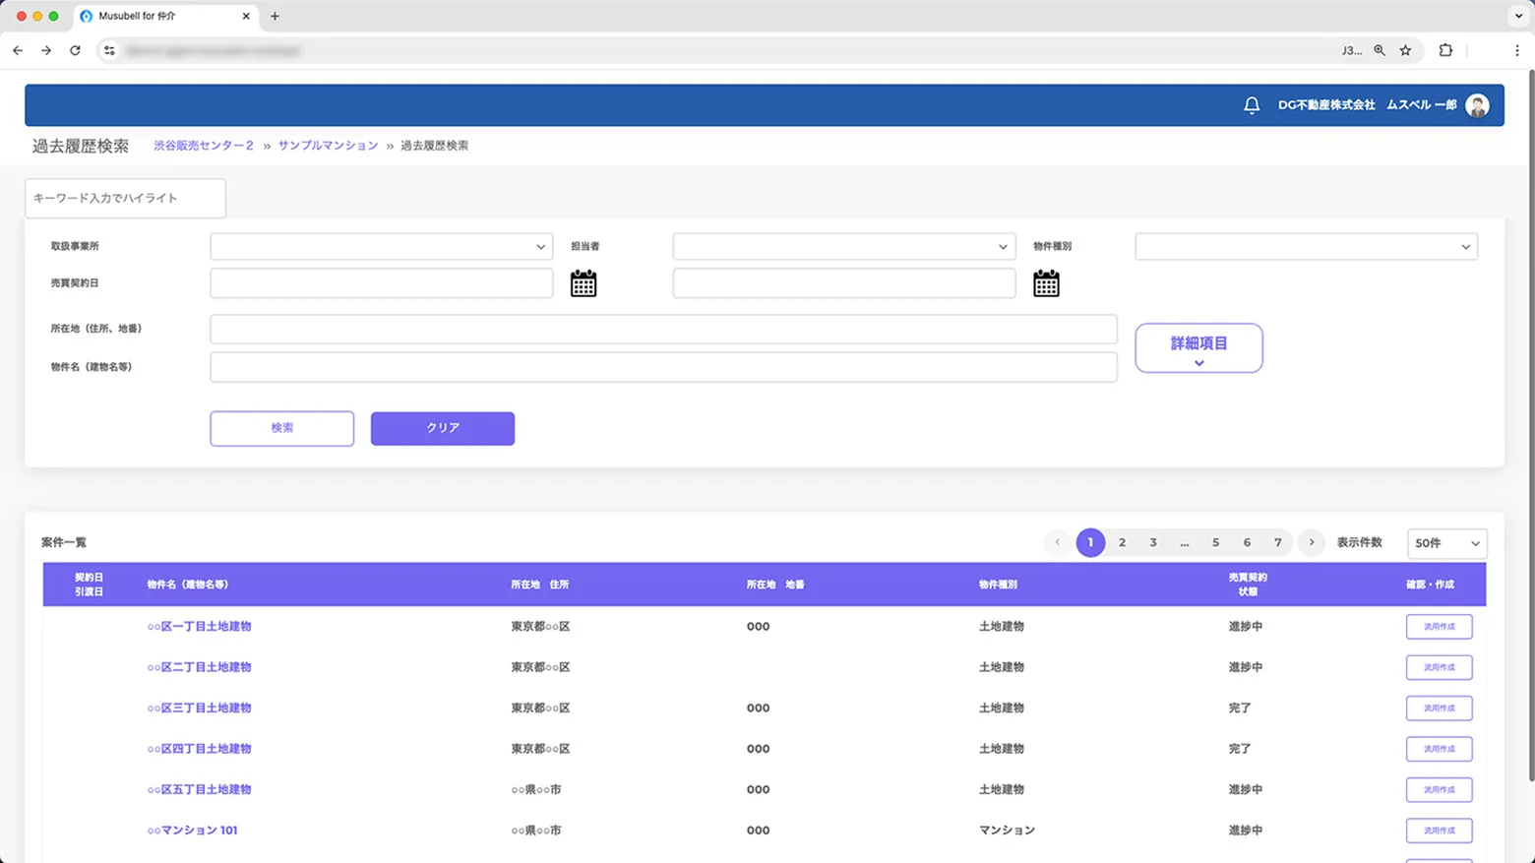Open the 渋谷販売センター2 breadcrumb link
This screenshot has height=863, width=1535.
(204, 146)
